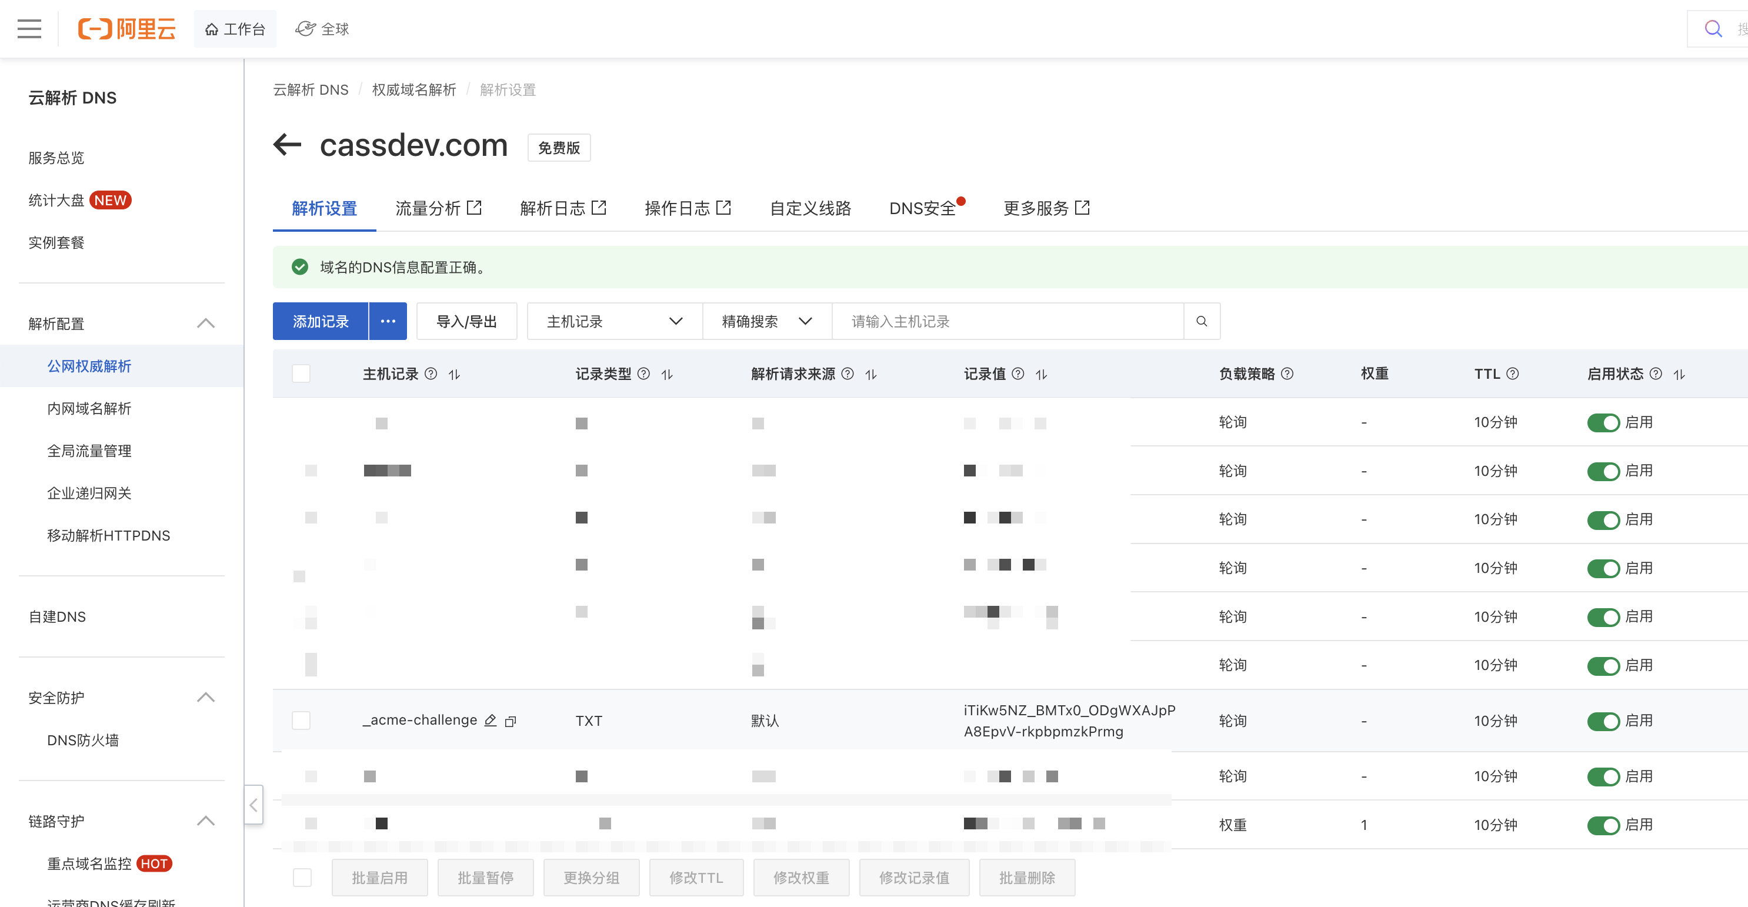Click the back arrow next to cassdev.com
Viewport: 1748px width, 907px height.
[287, 146]
